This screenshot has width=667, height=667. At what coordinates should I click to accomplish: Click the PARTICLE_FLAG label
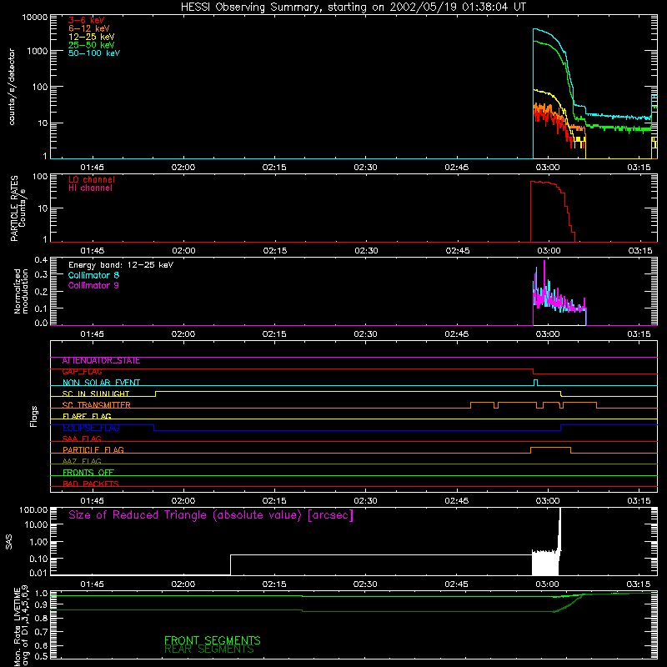pos(93,450)
